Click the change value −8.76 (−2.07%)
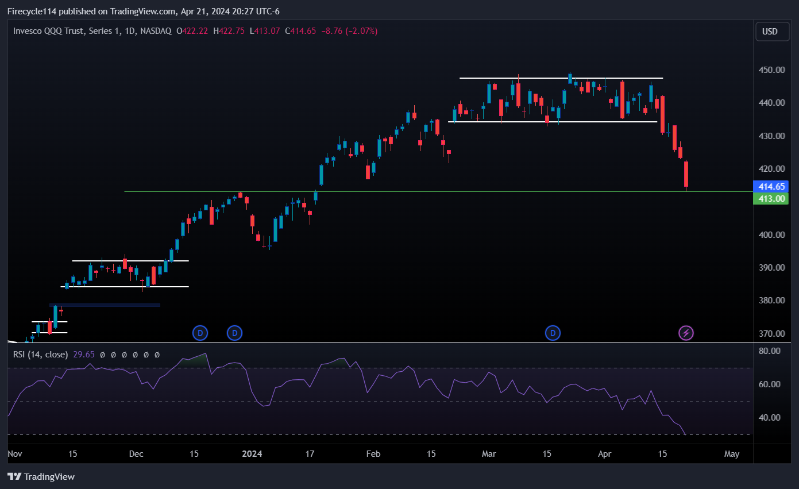 click(x=349, y=31)
